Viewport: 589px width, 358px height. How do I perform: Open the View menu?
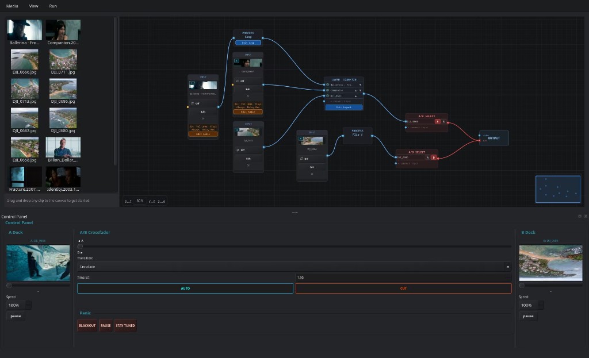pos(33,6)
